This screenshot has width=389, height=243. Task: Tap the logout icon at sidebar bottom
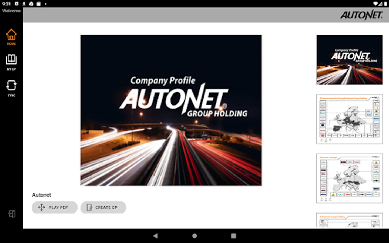[x=12, y=214]
